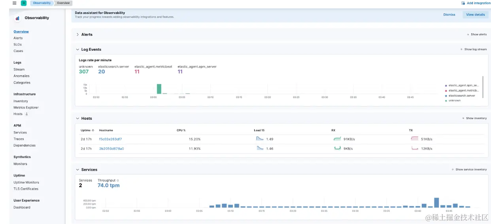Screen dimensions: 491x224
Task: Open User Experience Dashboard
Action: pyautogui.click(x=22, y=207)
